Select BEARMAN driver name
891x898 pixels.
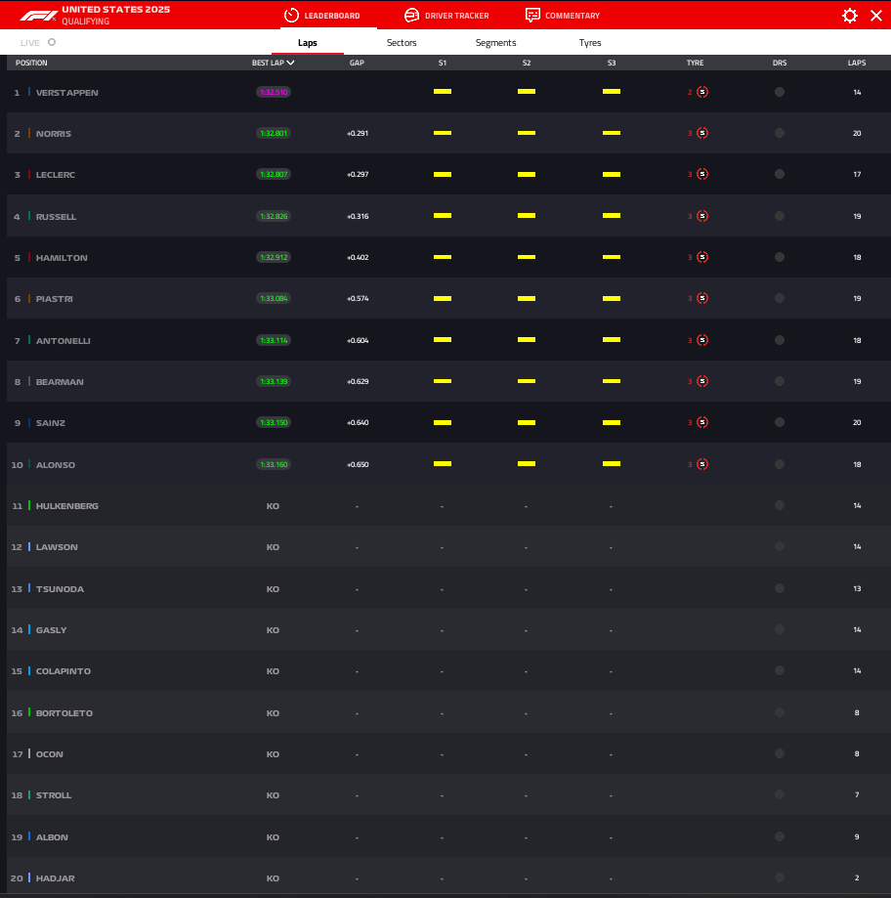coord(60,382)
